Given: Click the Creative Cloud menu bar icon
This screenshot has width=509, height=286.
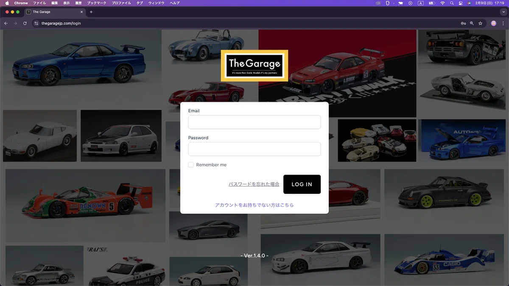Looking at the screenshot, I should tap(378, 3).
